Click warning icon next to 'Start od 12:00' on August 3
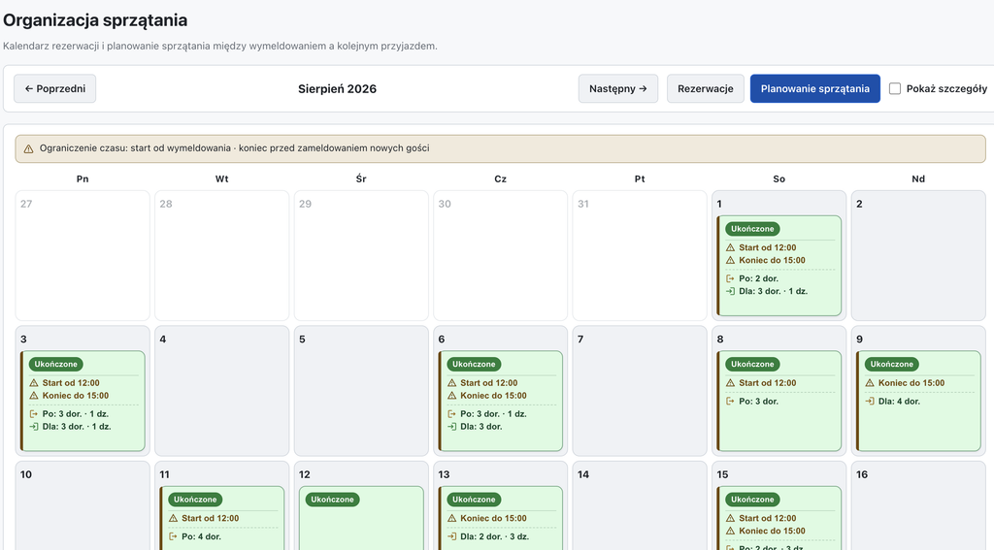Screen dimensions: 994x550 (34, 383)
